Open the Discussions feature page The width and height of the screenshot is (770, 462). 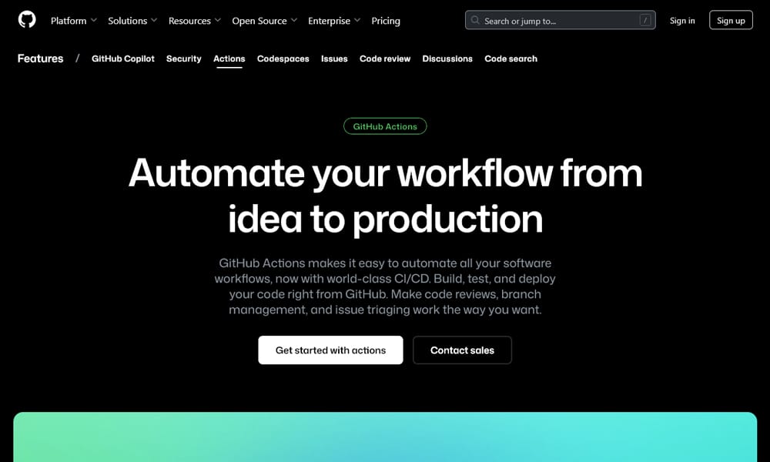(447, 59)
